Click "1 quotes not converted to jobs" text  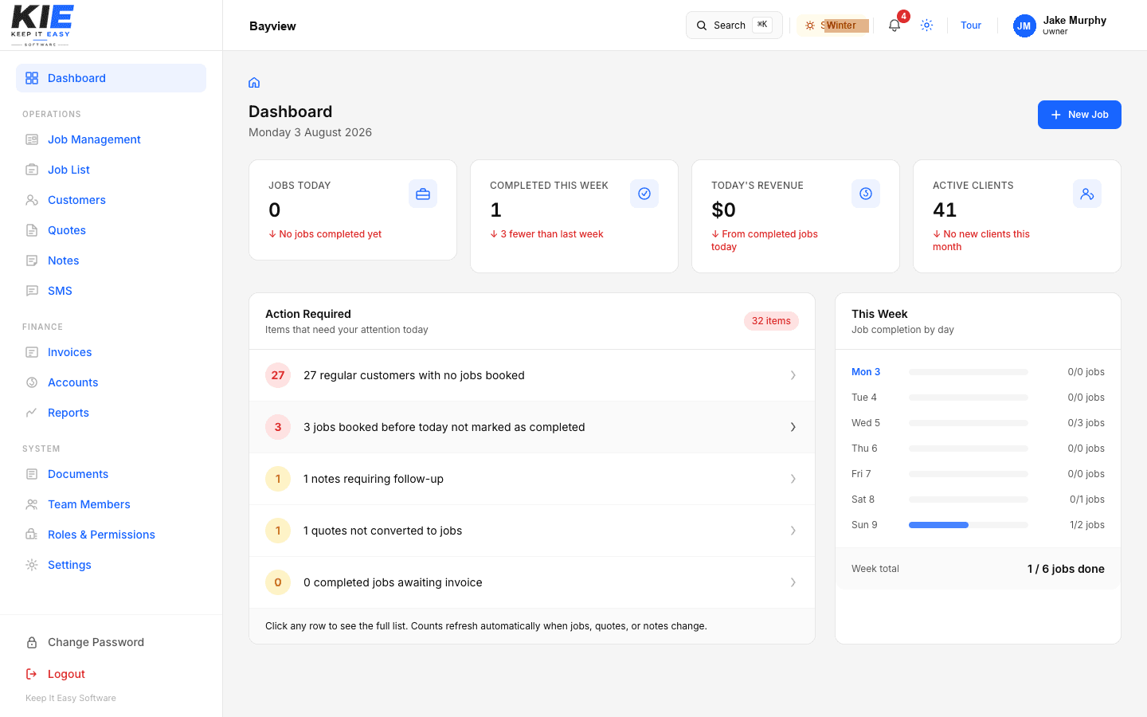click(x=382, y=531)
